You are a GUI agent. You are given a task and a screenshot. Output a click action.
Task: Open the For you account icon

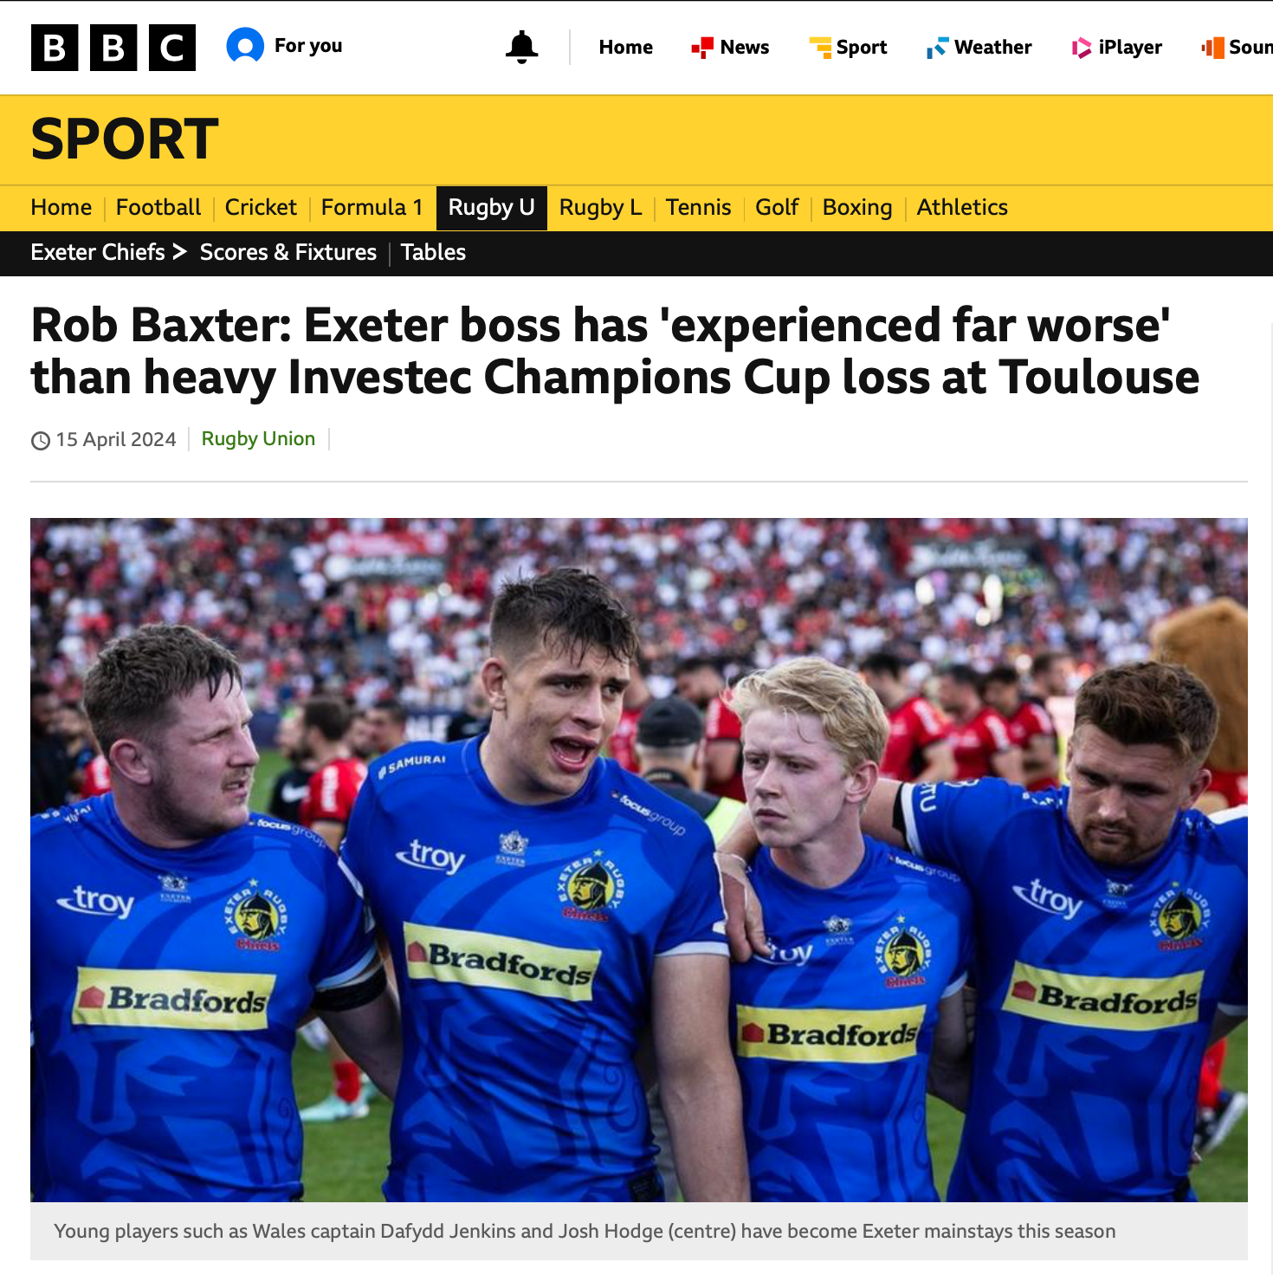245,46
